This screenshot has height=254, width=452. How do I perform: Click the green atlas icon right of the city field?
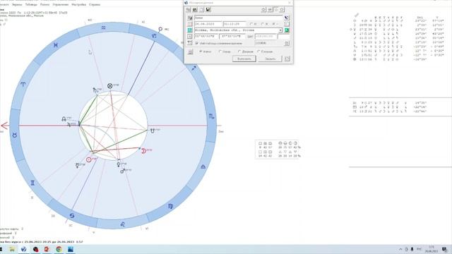point(287,30)
